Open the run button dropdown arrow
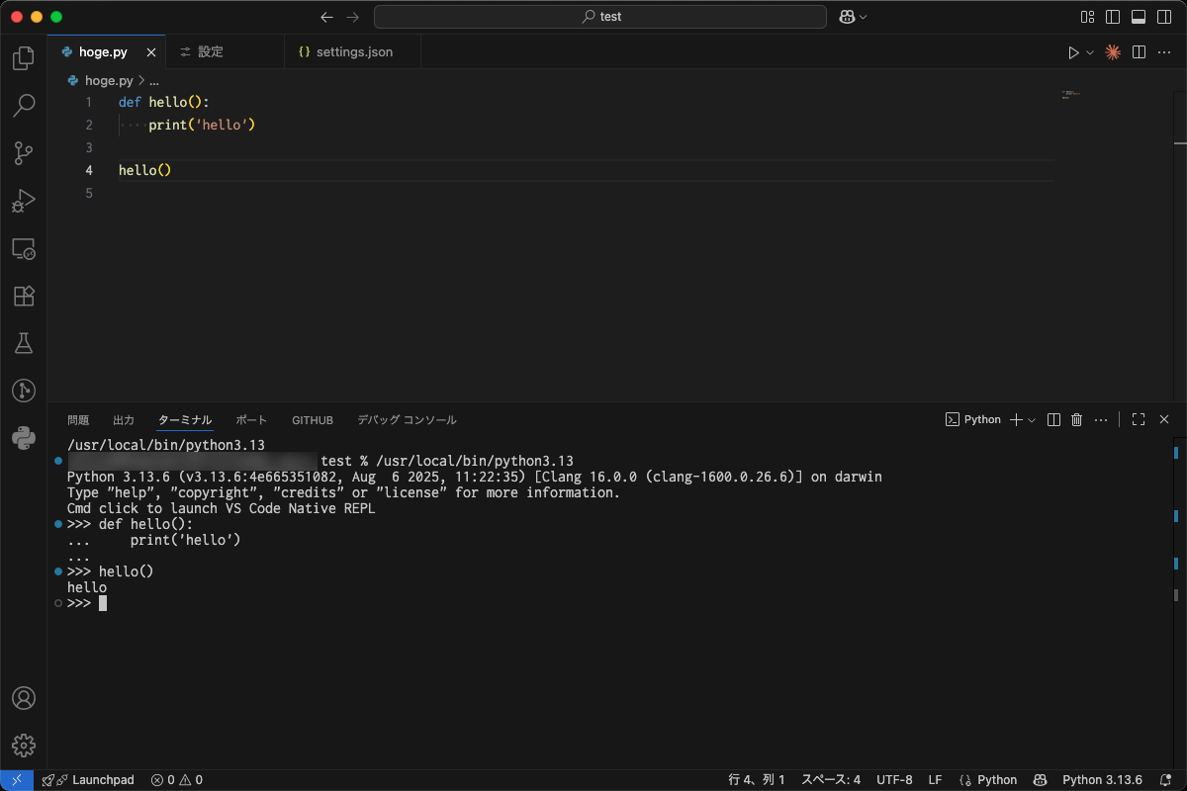This screenshot has height=791, width=1187. [x=1089, y=51]
